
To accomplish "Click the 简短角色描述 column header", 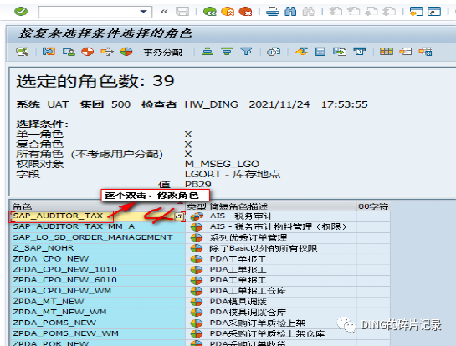I will [x=282, y=206].
